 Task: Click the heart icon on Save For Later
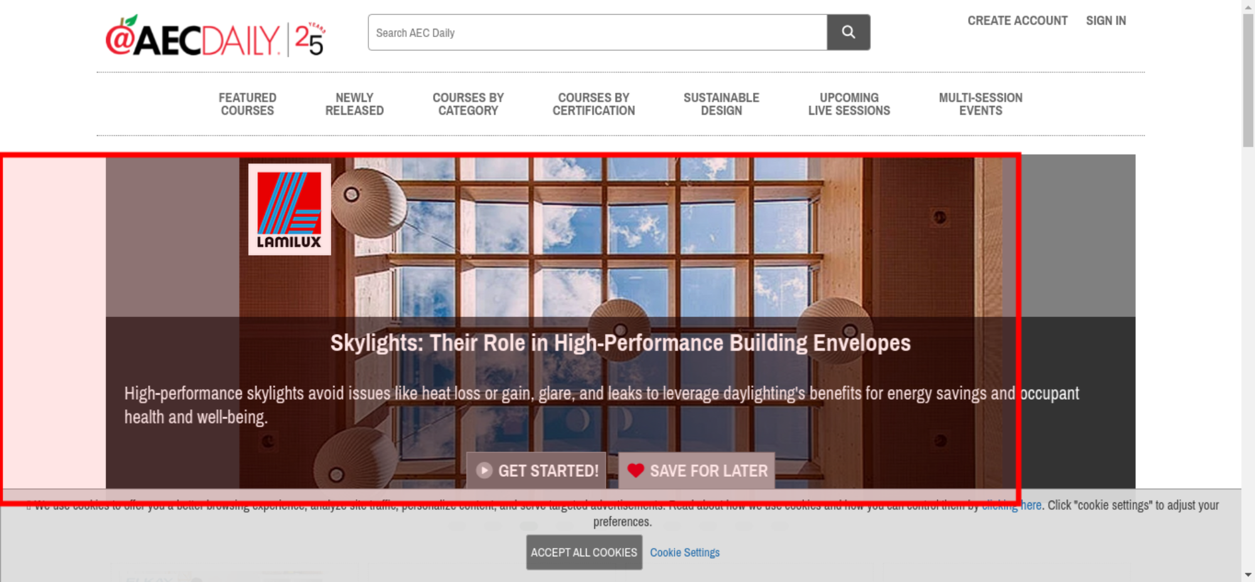(636, 470)
